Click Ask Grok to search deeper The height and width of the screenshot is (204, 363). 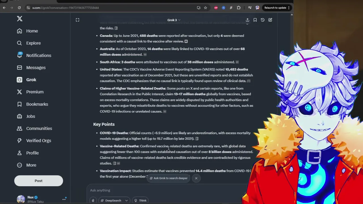168,178
